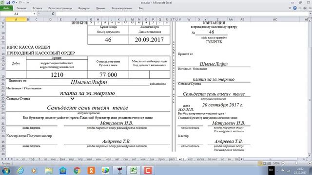Switch to the 'май' sheet tab
The height and width of the screenshot is (175, 312).
pos(89,159)
